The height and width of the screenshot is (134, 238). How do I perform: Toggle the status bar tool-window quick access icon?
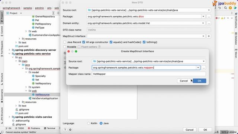2,132
